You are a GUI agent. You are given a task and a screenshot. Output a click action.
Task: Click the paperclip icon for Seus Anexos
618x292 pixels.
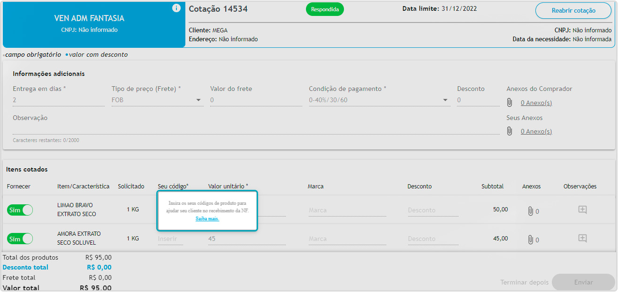click(x=510, y=131)
